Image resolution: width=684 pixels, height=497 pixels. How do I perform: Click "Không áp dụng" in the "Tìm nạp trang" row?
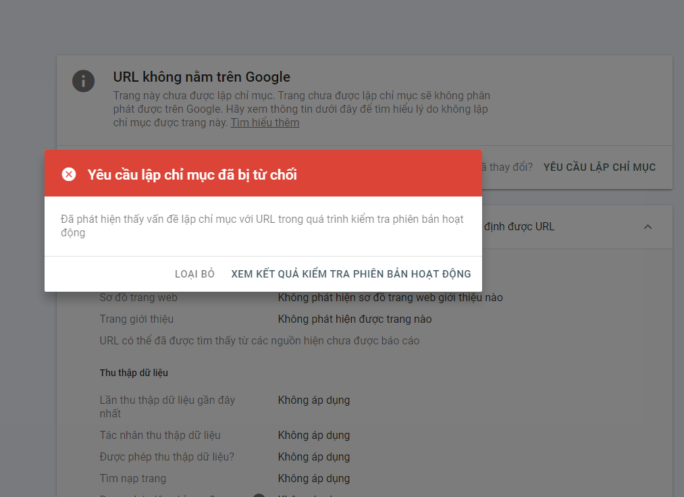point(314,479)
